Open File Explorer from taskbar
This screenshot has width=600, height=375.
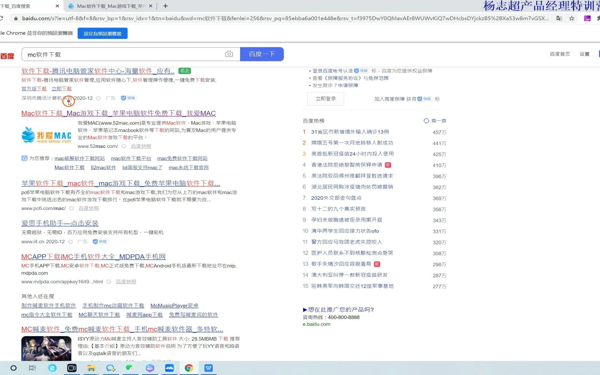91,368
